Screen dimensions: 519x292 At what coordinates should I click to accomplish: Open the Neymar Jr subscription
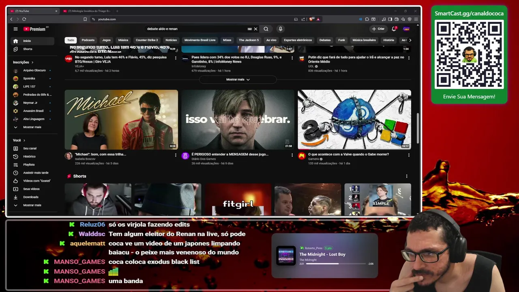click(x=33, y=103)
